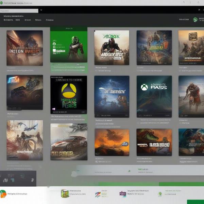Image resolution: width=204 pixels, height=204 pixels.
Task: Open the dark armored vehicle game tile
Action: (25, 92)
